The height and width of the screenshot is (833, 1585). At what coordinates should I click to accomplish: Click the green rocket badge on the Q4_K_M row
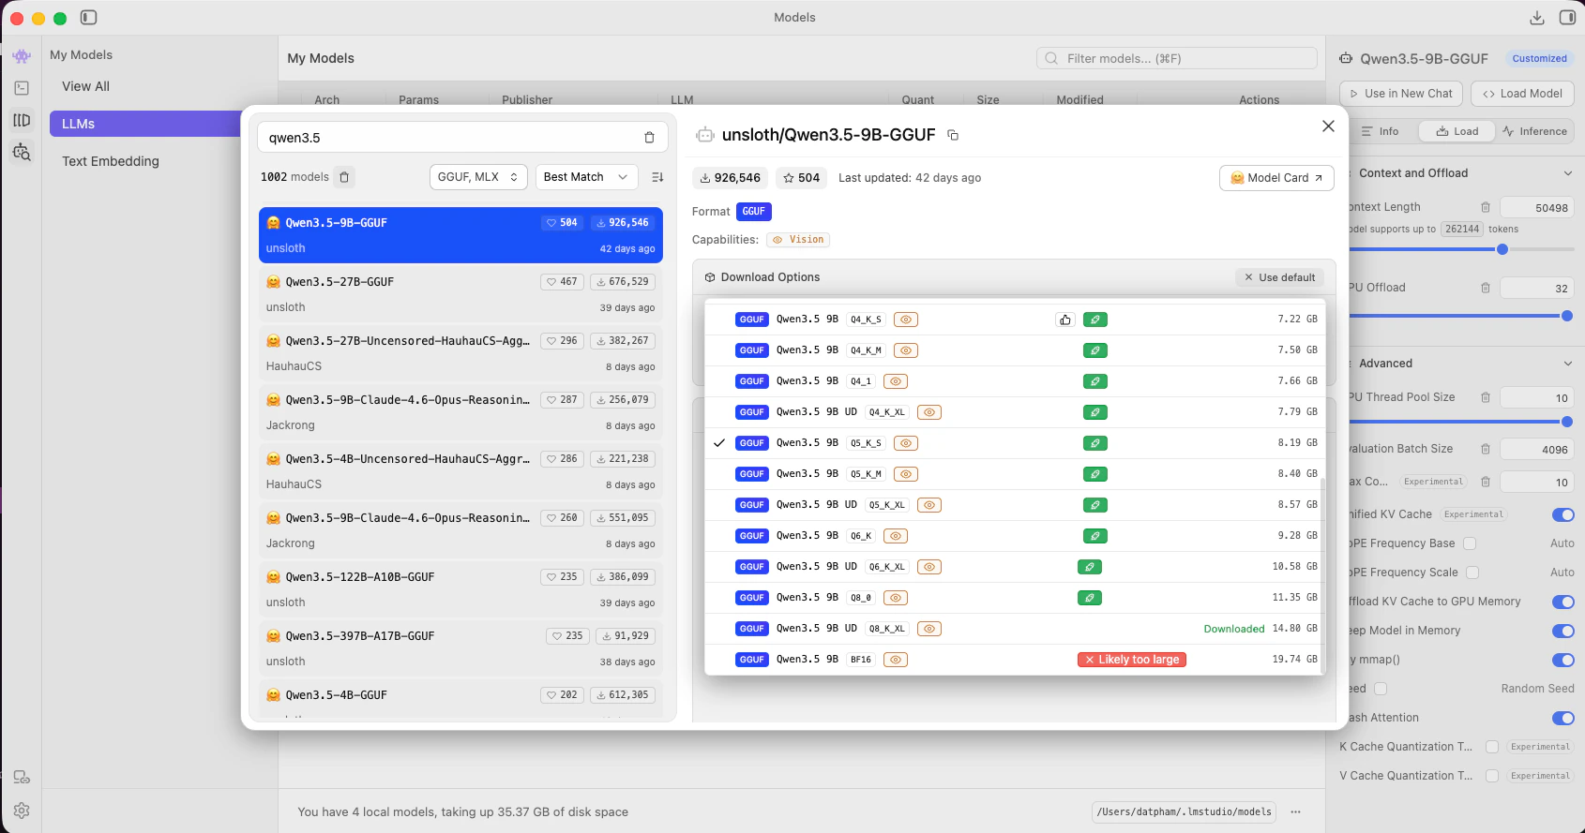click(x=1094, y=350)
